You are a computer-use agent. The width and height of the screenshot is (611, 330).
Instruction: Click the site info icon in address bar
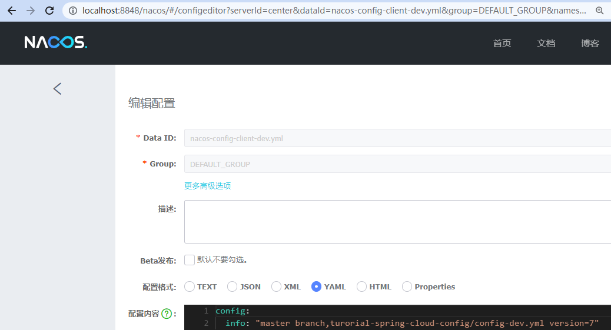coord(73,11)
